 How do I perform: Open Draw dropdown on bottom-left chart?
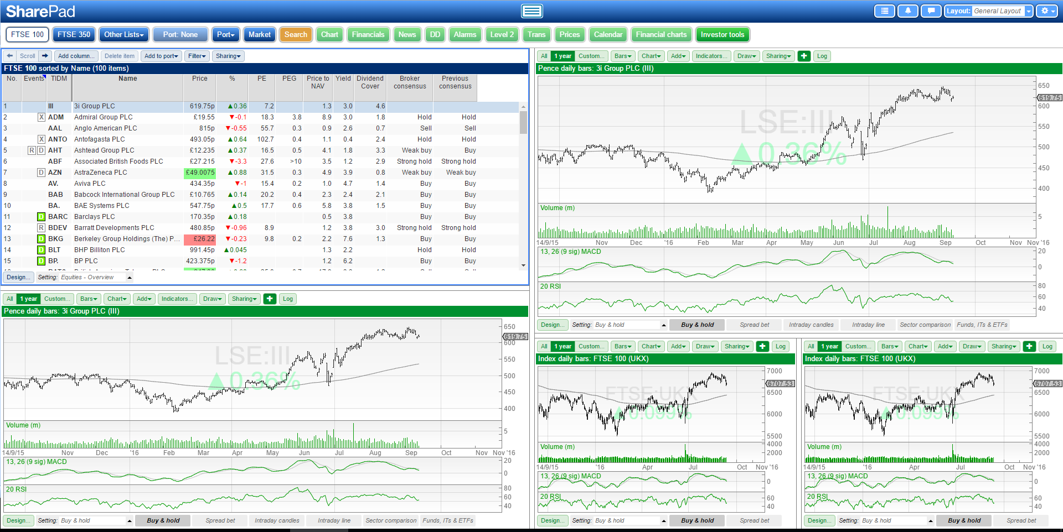click(x=212, y=299)
